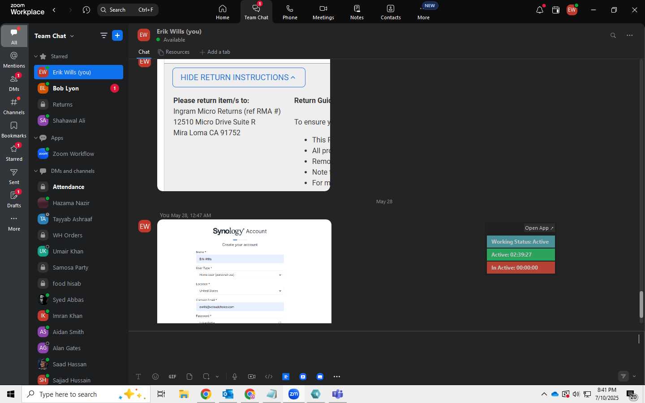Collapse the Starred group
The image size is (645, 403).
36,56
